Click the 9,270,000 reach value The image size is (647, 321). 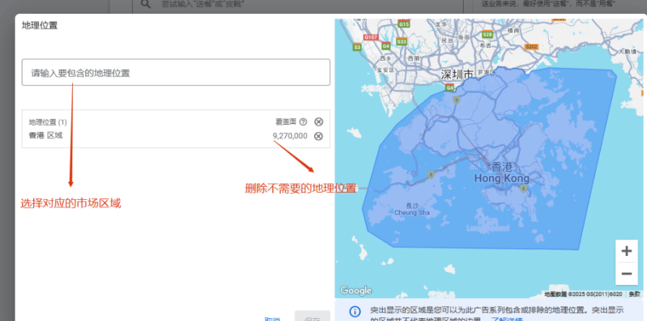point(290,136)
